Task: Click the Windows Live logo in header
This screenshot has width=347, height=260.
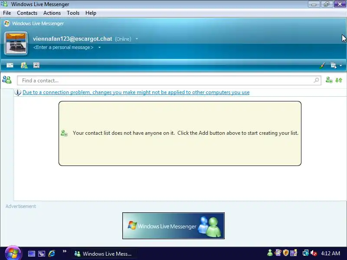Action: point(7,23)
